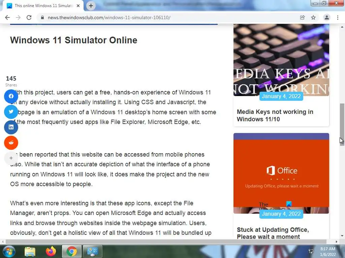345x258 pixels.
Task: Expand more share options plus button
Action: [11, 158]
